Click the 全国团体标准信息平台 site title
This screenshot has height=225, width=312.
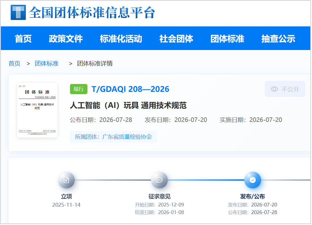(x=92, y=13)
